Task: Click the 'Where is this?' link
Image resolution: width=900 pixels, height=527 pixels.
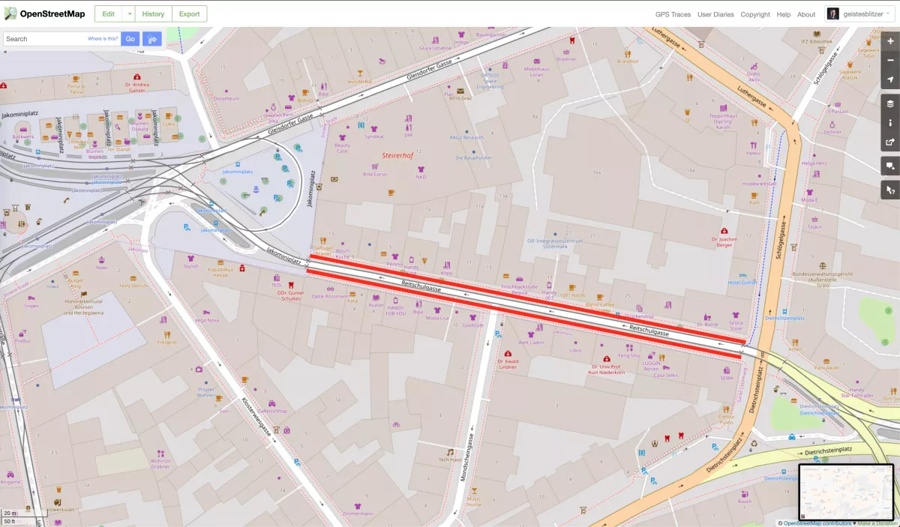Action: (x=103, y=39)
